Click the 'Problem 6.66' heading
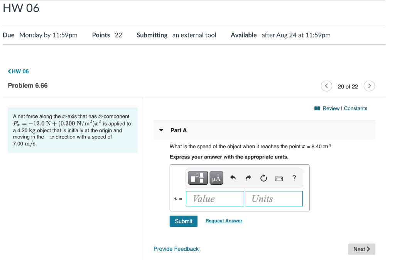The width and height of the screenshot is (395, 260). [x=28, y=86]
